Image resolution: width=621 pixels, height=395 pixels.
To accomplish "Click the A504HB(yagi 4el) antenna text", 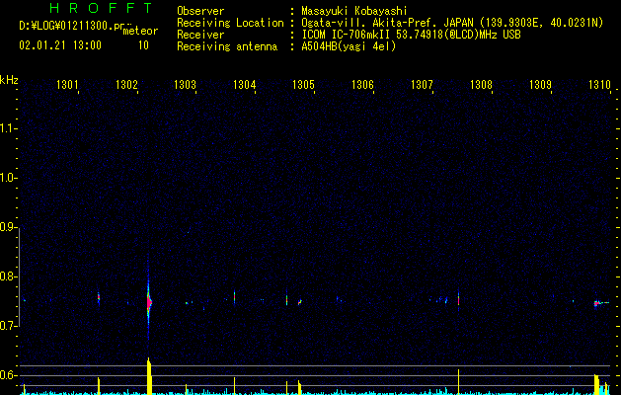I will pos(349,46).
